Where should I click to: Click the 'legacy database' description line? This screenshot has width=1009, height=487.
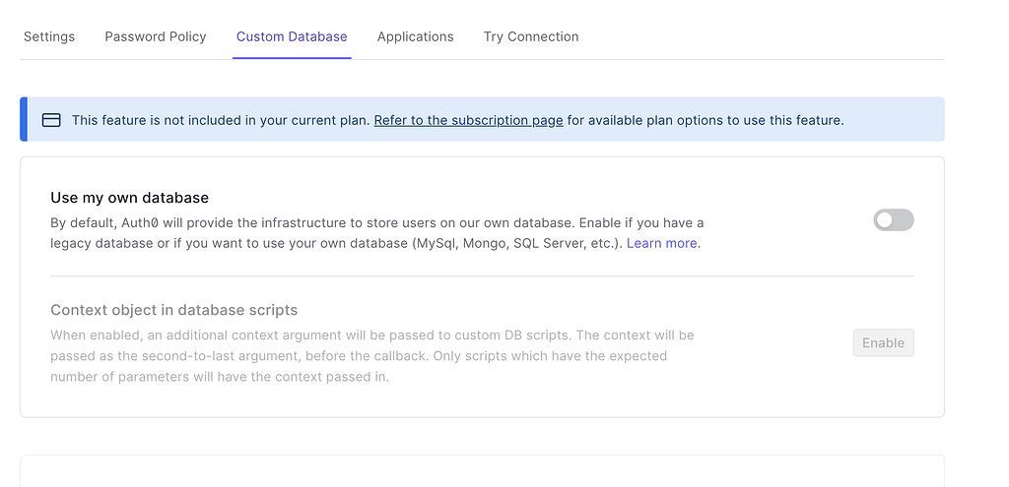click(x=375, y=244)
